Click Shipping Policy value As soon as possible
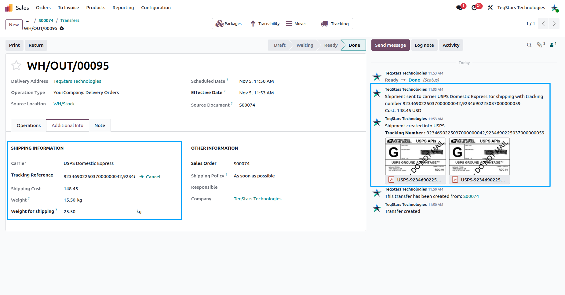 254,176
